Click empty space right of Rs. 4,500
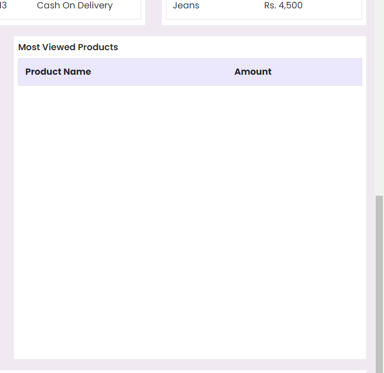The image size is (384, 373). point(332,6)
